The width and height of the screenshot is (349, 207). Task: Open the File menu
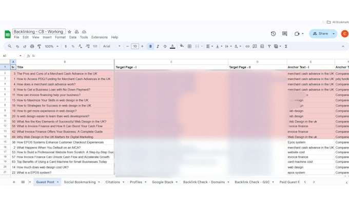(16, 37)
